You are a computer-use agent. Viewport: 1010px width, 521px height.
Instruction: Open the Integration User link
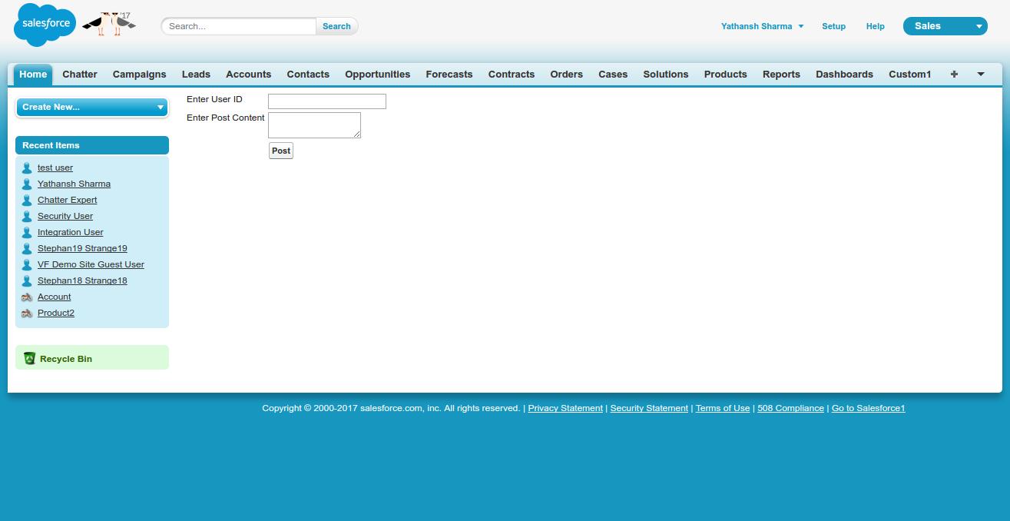[x=71, y=232]
